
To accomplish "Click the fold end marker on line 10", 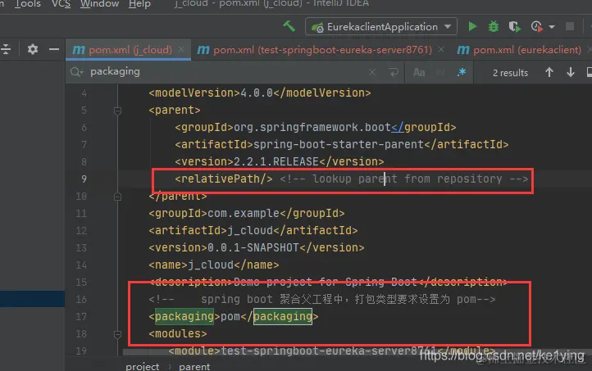I will pyautogui.click(x=117, y=197).
